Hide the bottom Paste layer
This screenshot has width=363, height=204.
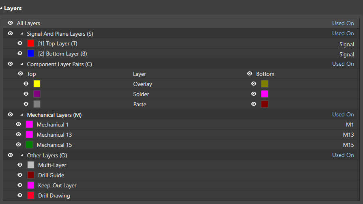pos(254,104)
